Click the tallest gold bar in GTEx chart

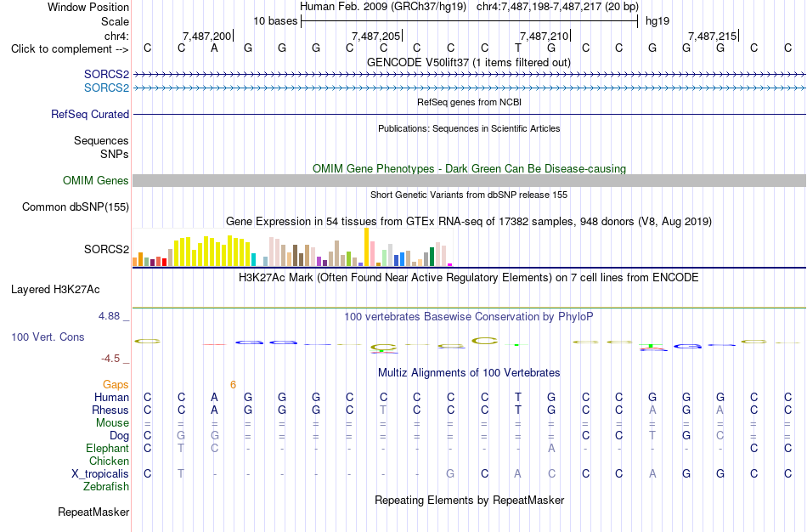(x=366, y=246)
